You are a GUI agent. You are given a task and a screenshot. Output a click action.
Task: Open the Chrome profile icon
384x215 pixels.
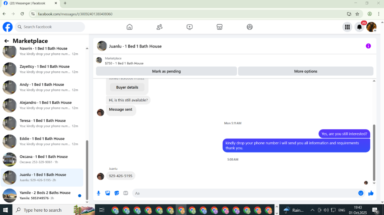(370, 14)
